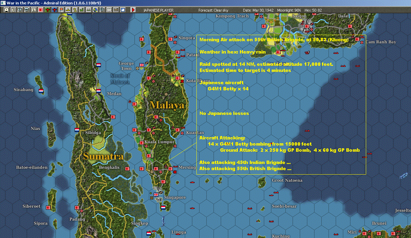Click 'Forecast: Clear sky' status text
411x238 pixels.
[x=213, y=10]
